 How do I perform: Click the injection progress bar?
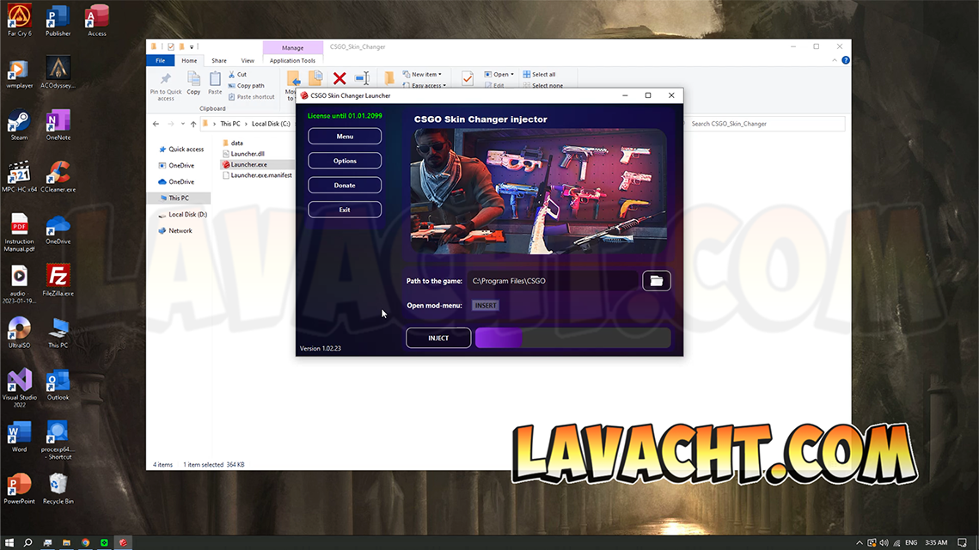(572, 338)
